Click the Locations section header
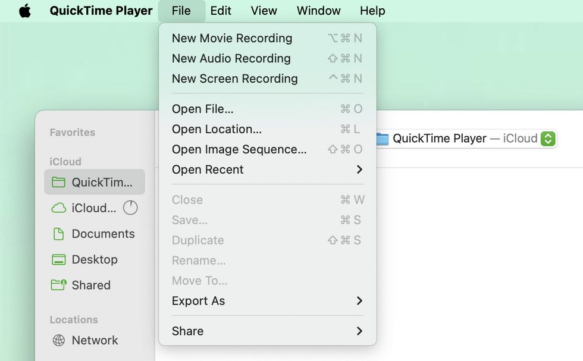Viewport: 583px width, 361px height. [x=74, y=320]
